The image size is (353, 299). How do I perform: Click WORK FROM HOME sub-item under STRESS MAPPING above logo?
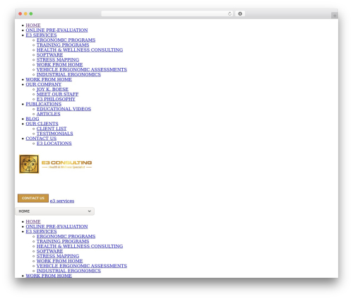click(x=60, y=65)
